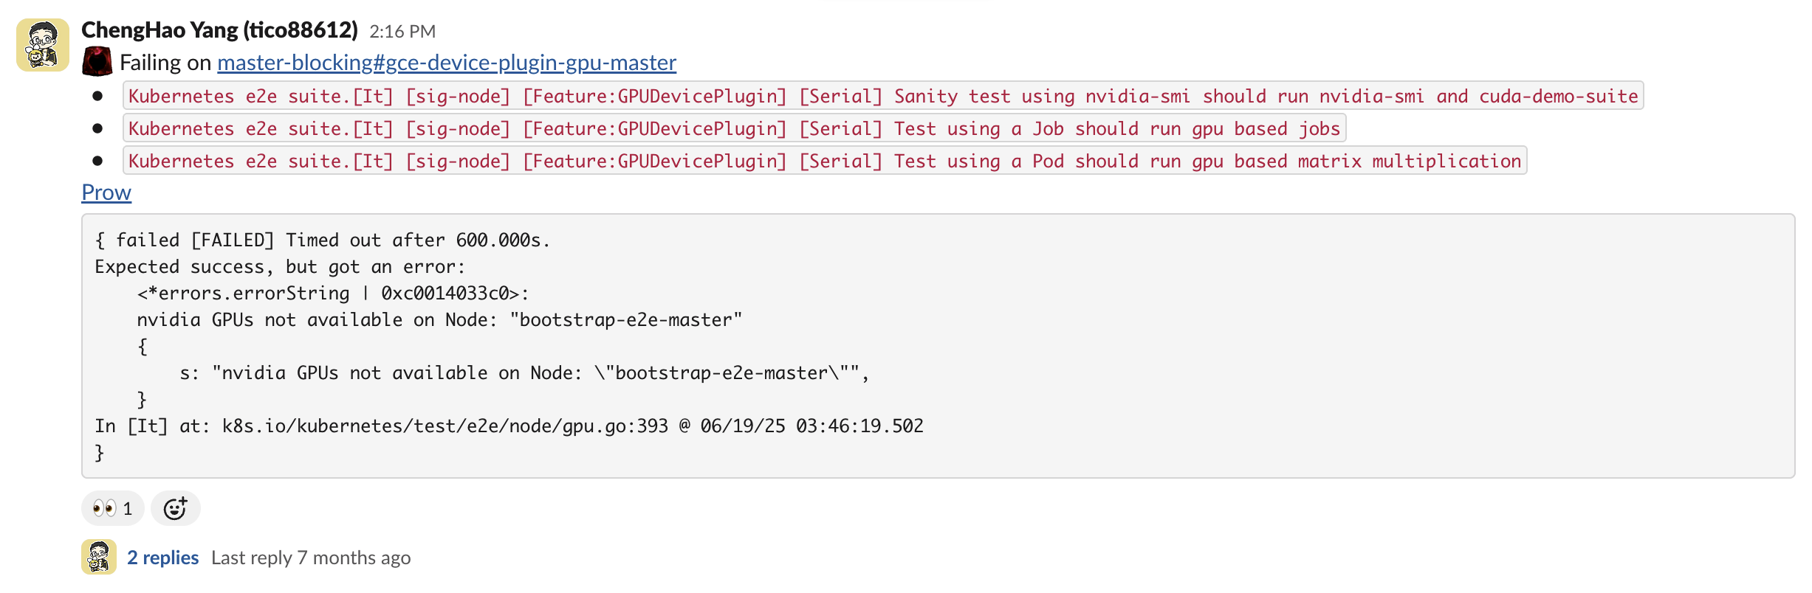The height and width of the screenshot is (593, 1812).
Task: Click the "*errors.errorString" line in code block
Action: pyautogui.click(x=332, y=294)
